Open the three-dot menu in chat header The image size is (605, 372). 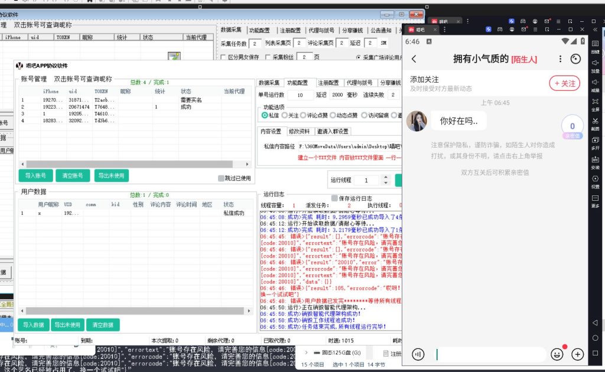click(x=561, y=58)
